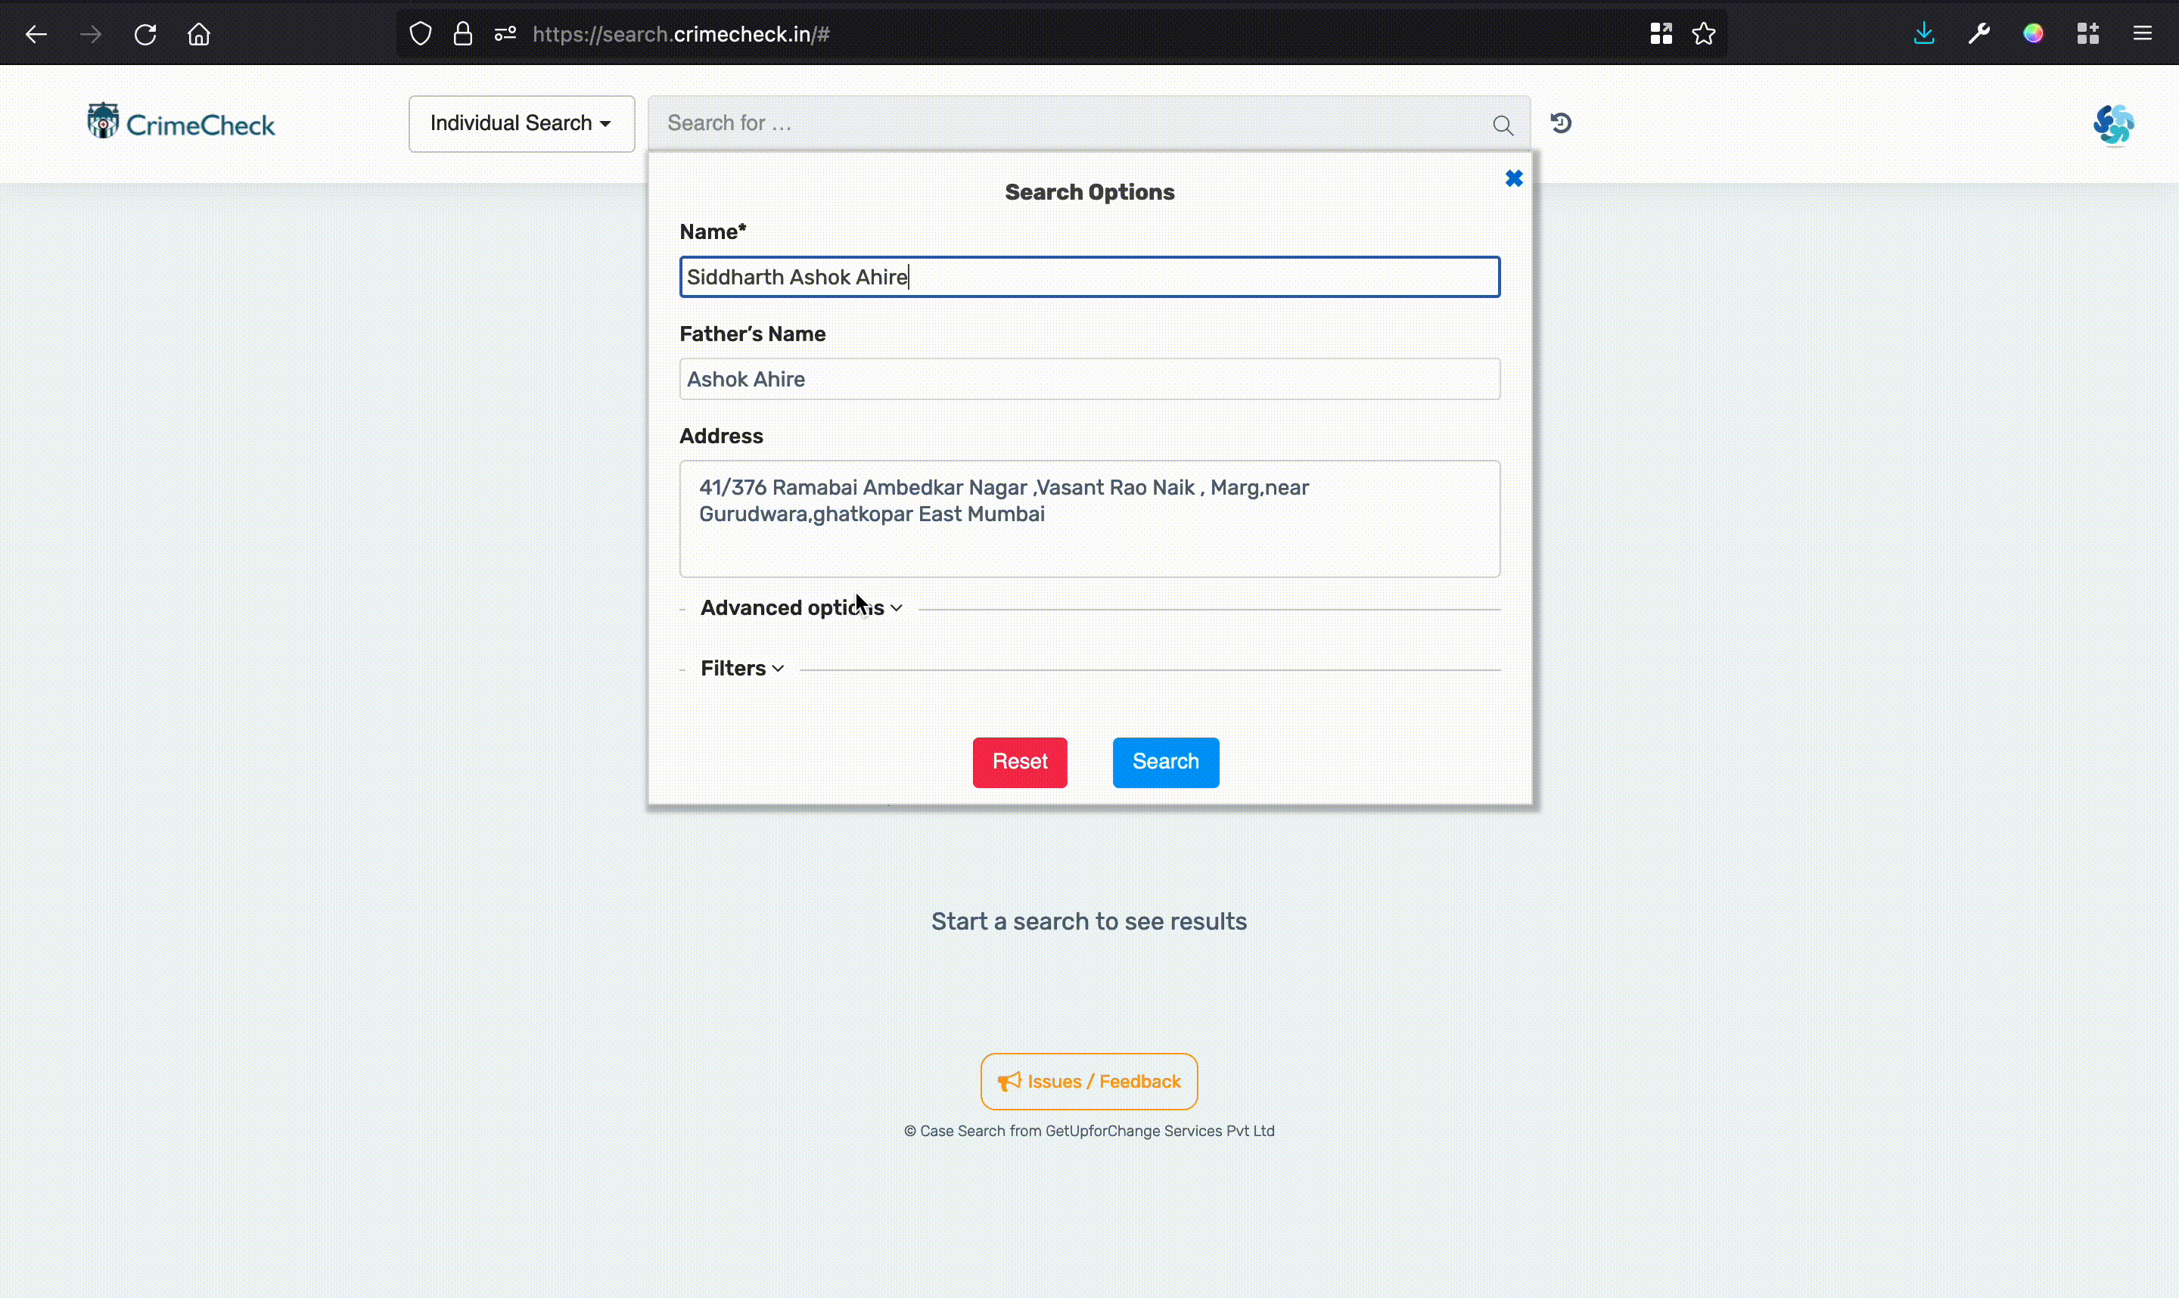This screenshot has width=2179, height=1298.
Task: Go back with the browser back arrow
Action: 36,34
